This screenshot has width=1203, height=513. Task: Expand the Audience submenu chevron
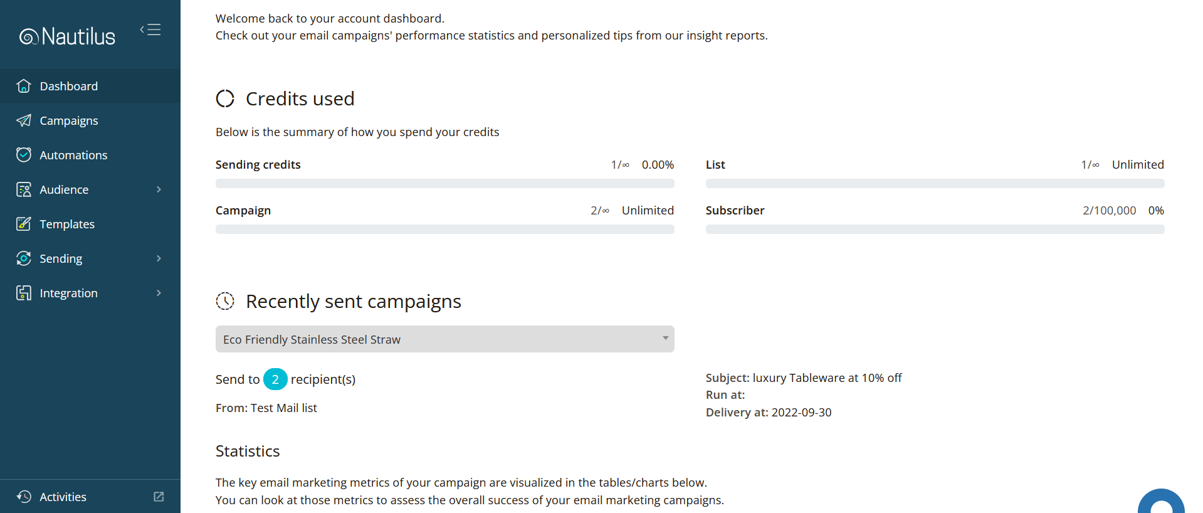coord(159,189)
